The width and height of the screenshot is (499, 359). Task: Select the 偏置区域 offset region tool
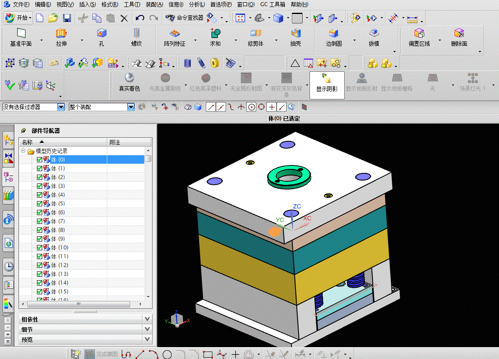419,37
